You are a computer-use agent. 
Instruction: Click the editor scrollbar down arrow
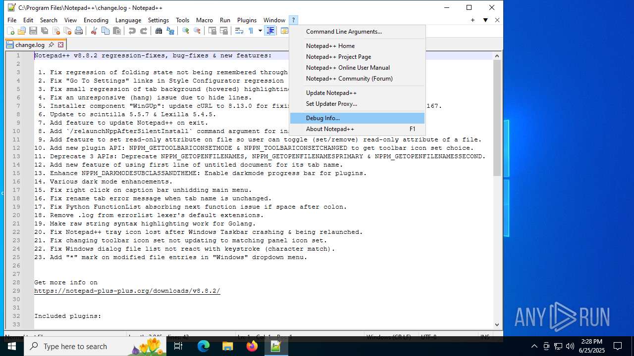[497, 324]
